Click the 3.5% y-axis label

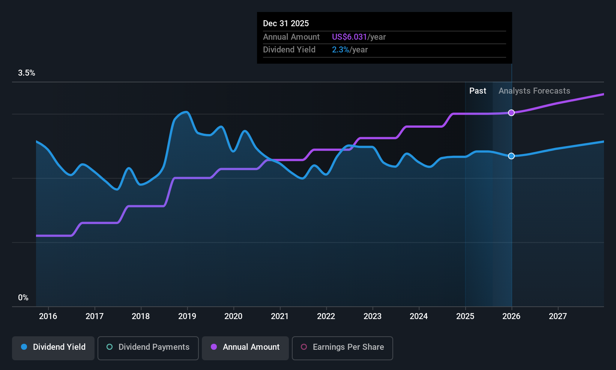point(27,73)
